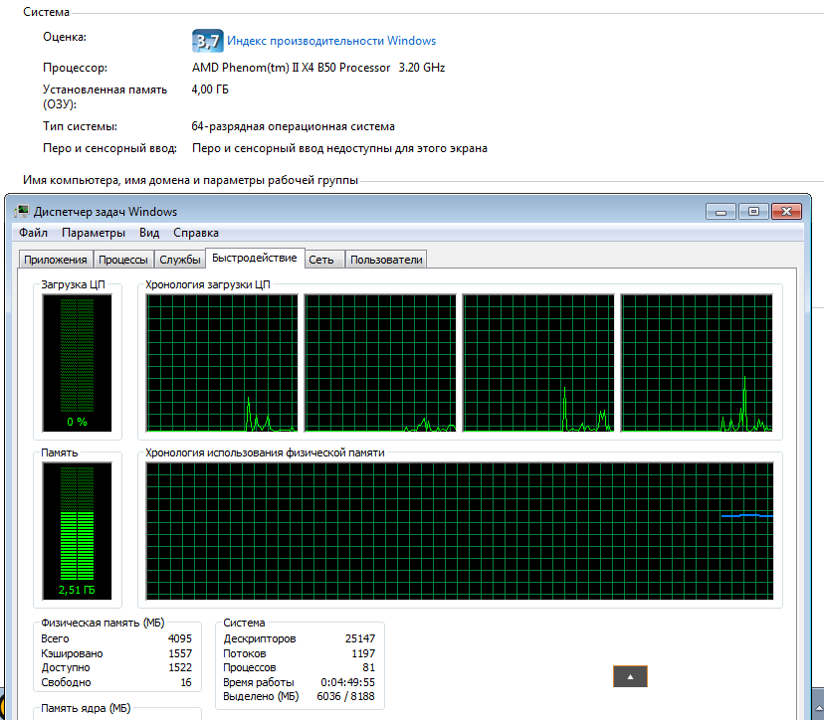Viewport: 824px width, 720px height.
Task: Click the Доступно value 1522
Action: pos(180,667)
